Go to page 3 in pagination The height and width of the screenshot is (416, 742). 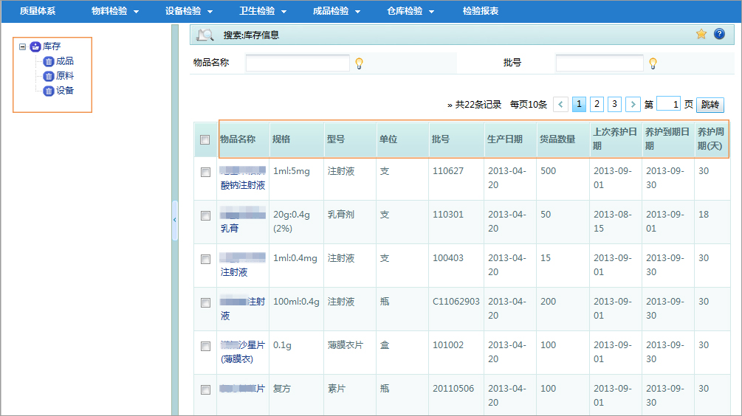click(615, 104)
